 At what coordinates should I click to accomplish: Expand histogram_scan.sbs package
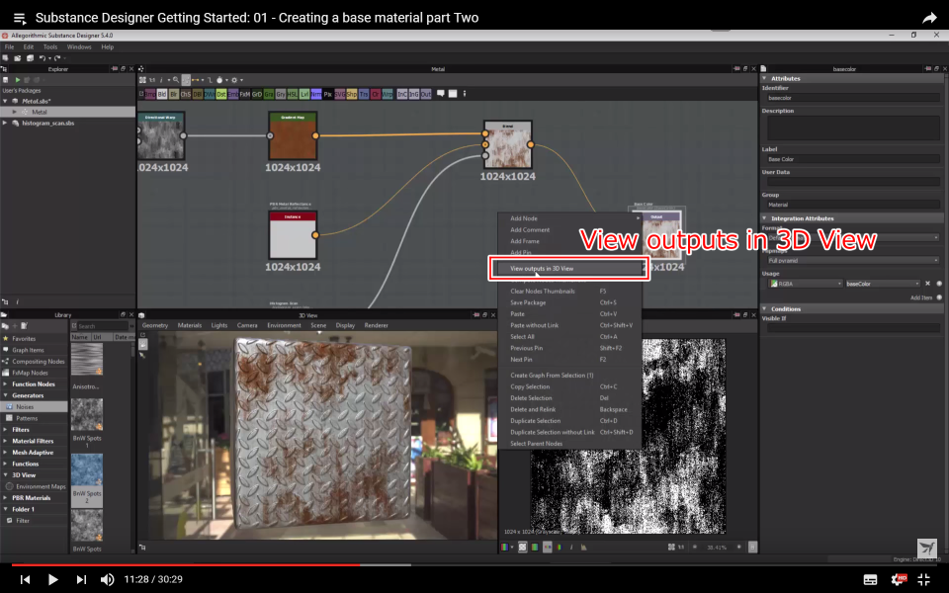pos(6,123)
